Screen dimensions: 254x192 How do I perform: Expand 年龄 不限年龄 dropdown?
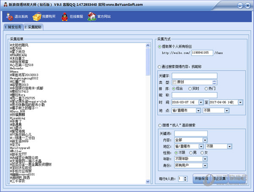205,159
